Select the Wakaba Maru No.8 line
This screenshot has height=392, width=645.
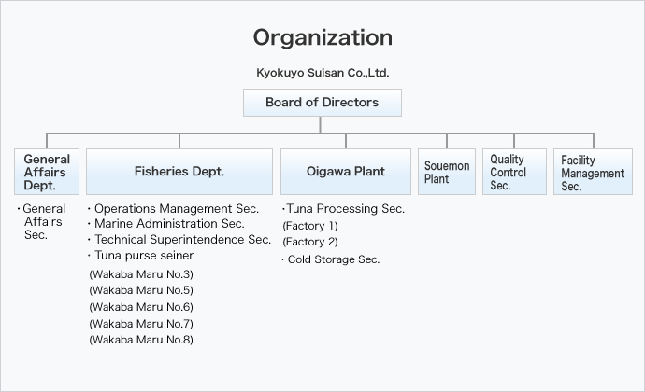tap(141, 340)
